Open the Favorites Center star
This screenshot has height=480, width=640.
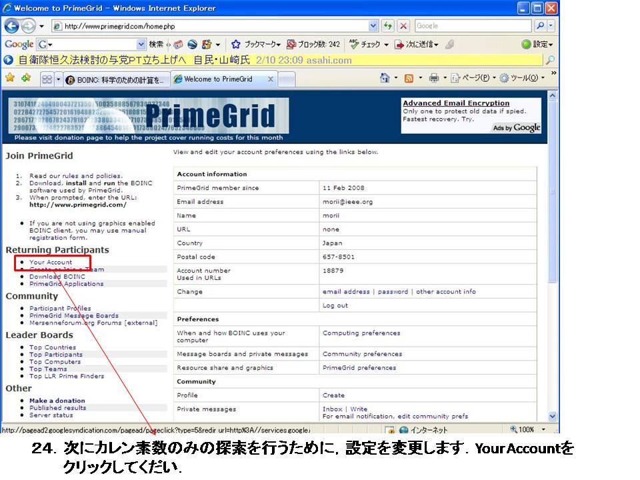point(10,77)
